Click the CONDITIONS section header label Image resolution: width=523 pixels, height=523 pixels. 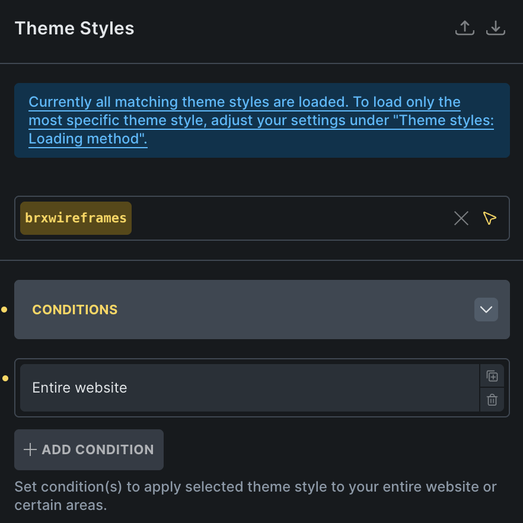pos(75,310)
